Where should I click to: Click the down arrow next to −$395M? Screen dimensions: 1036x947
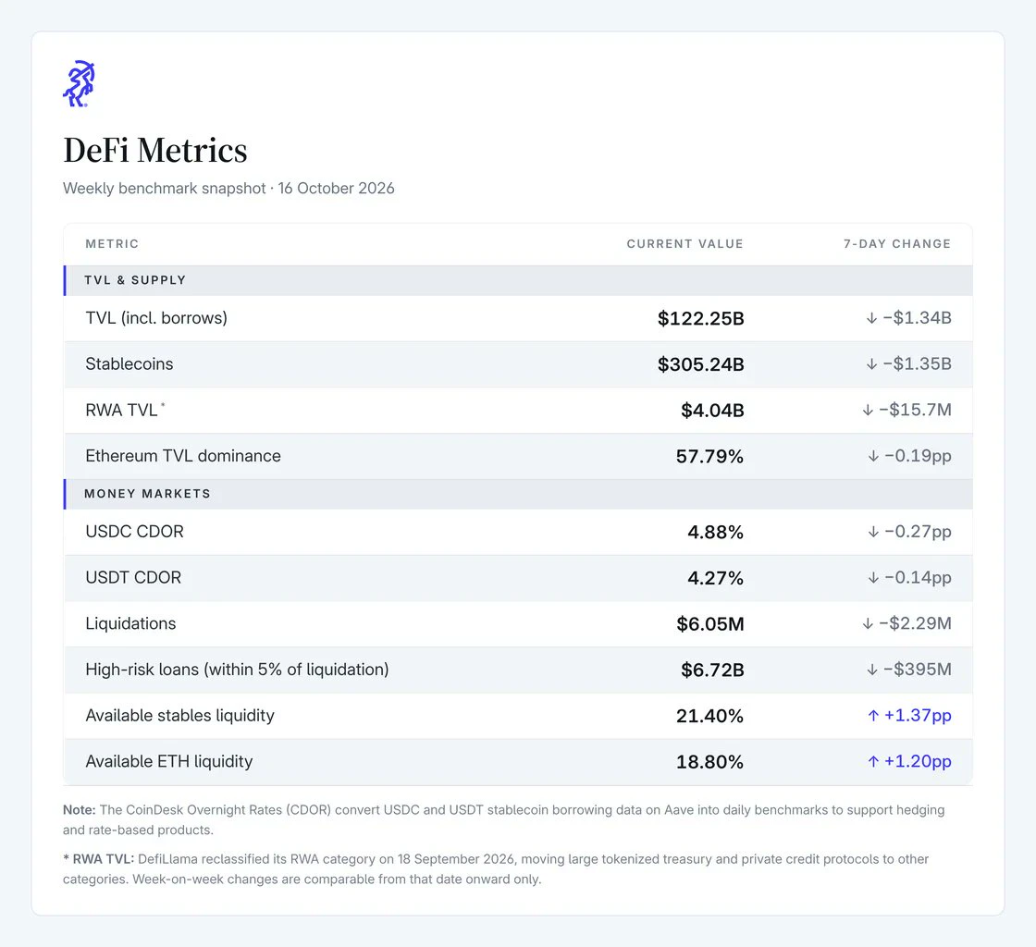pos(871,670)
